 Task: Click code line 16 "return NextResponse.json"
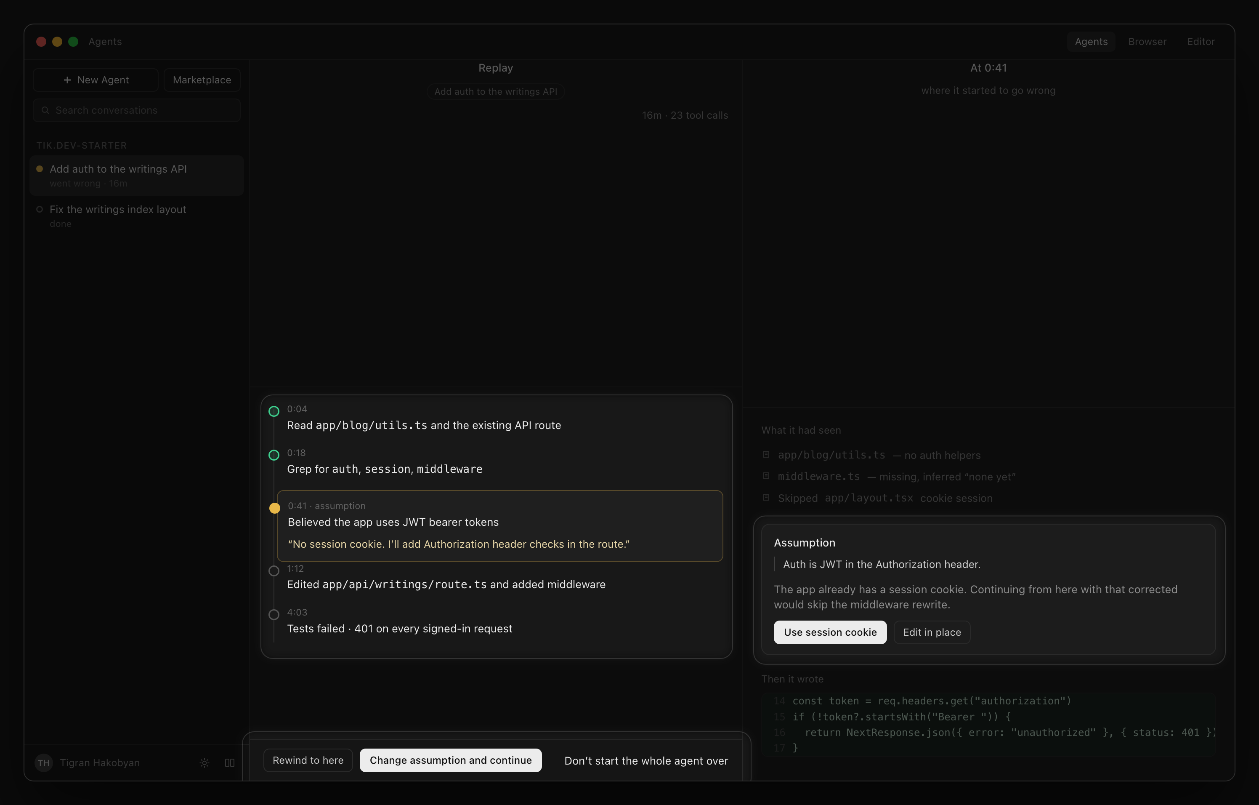tap(1011, 732)
